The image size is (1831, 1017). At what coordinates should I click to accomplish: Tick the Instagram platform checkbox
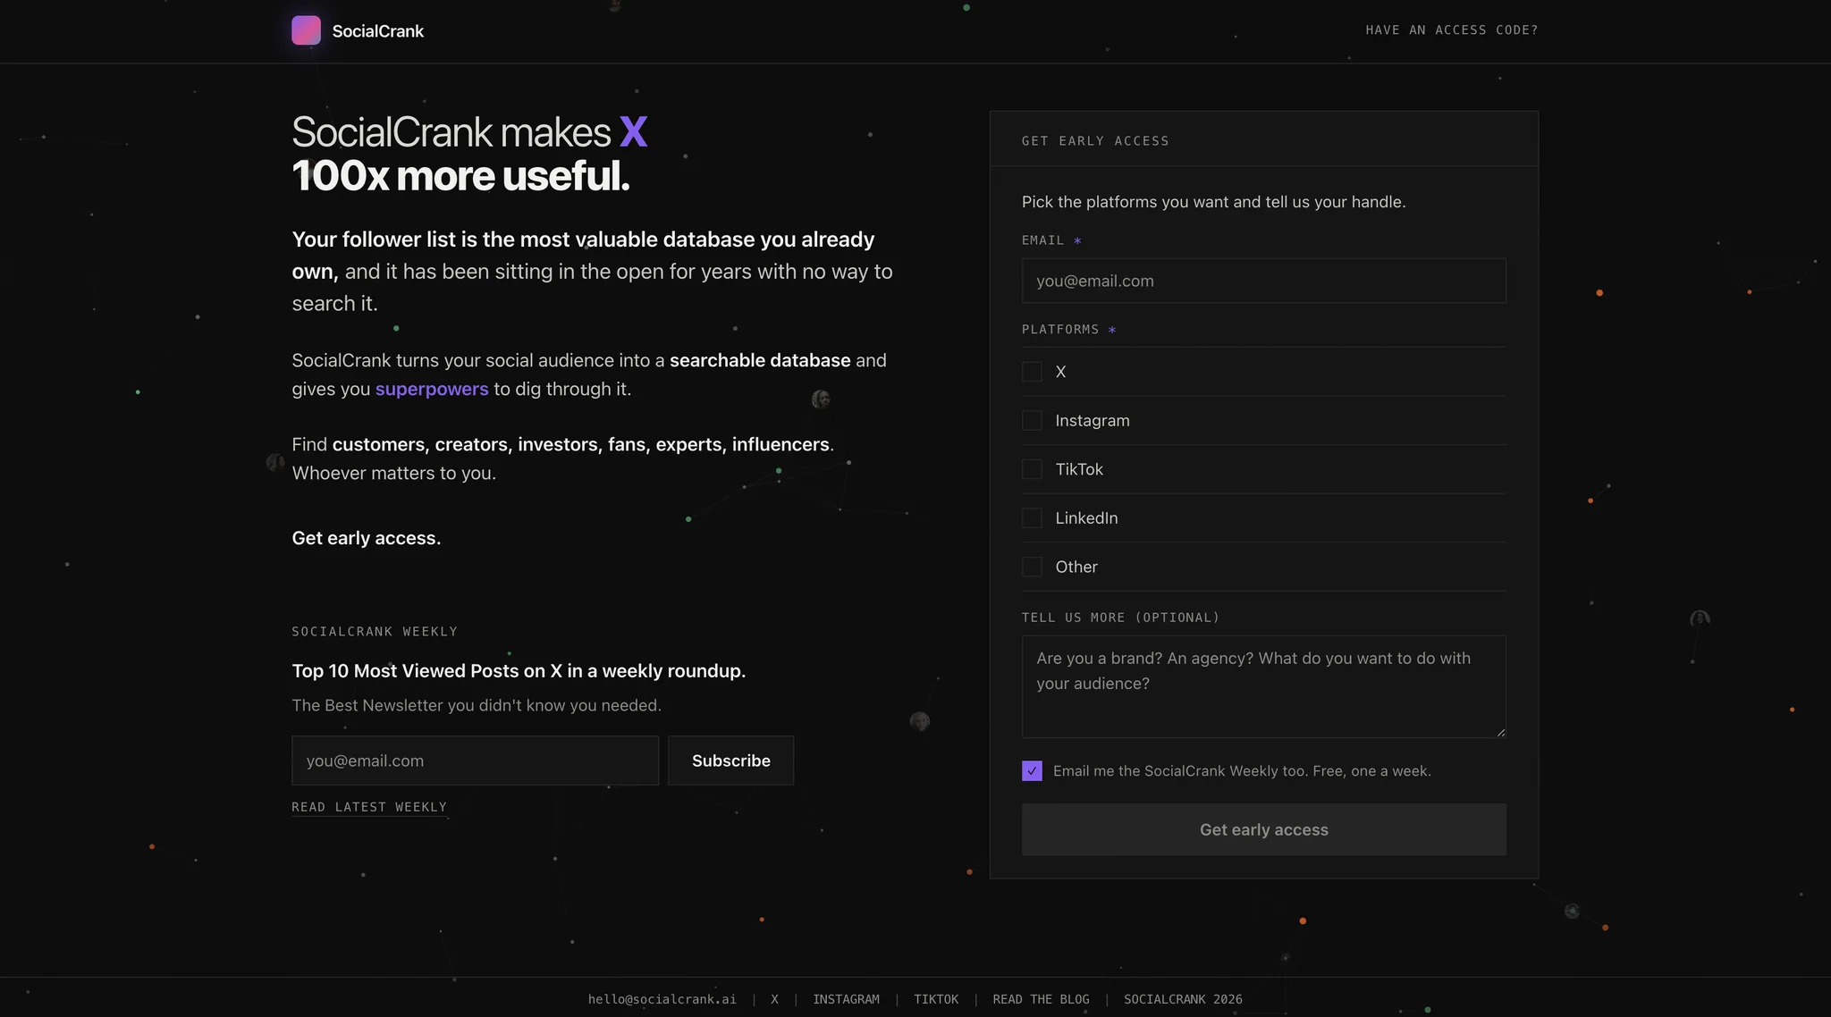(x=1032, y=421)
